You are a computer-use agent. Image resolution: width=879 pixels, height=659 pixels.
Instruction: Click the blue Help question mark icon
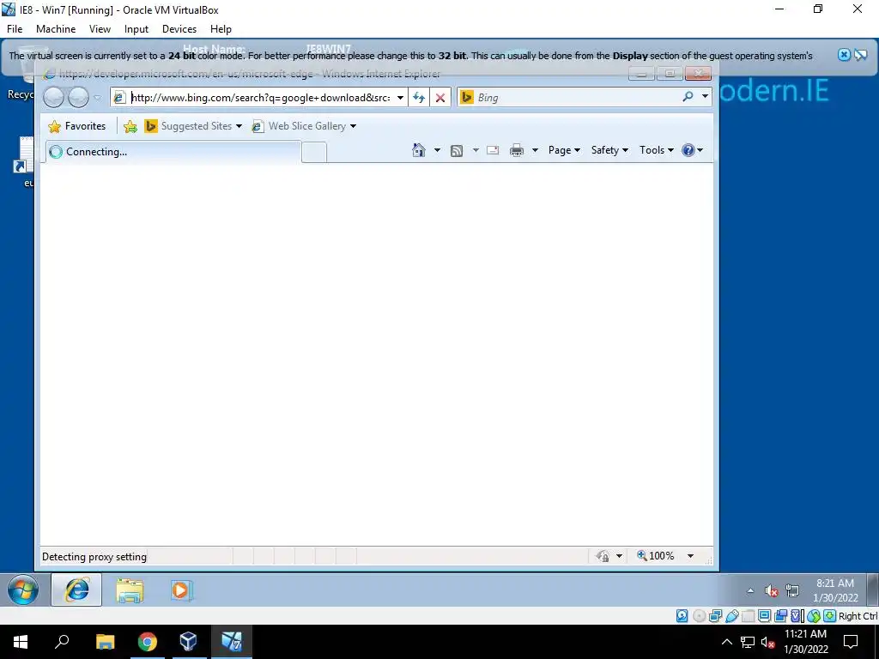[688, 150]
